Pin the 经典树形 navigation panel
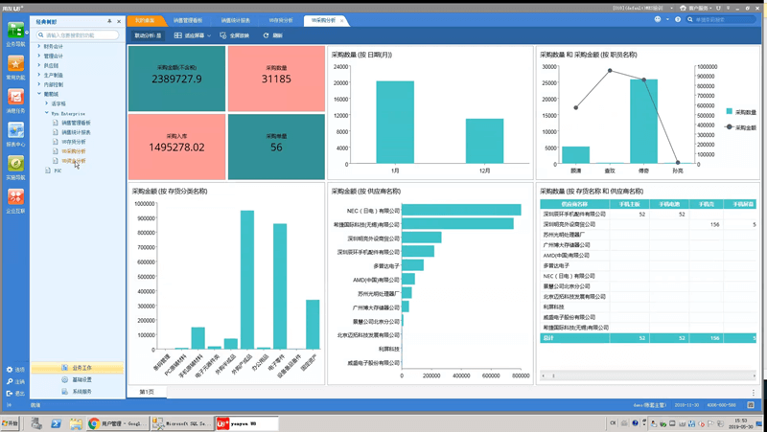Viewport: 767px width, 432px height. click(x=109, y=21)
